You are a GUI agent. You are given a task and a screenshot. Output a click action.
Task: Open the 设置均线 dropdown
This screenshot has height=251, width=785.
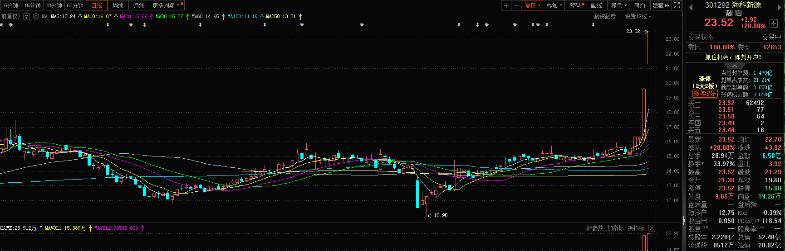pos(638,16)
